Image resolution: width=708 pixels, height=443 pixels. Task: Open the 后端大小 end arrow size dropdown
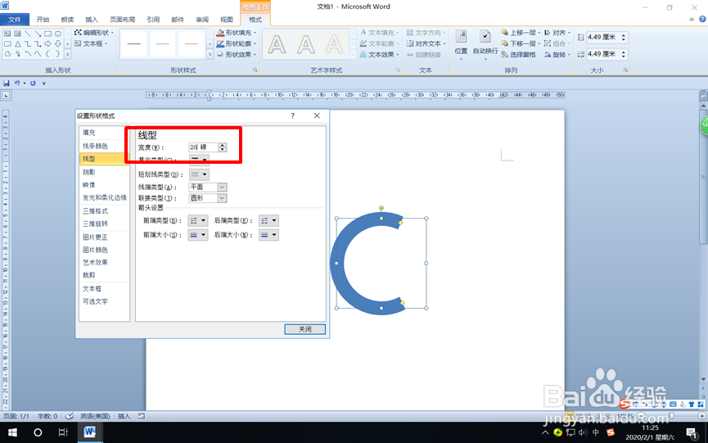coord(268,235)
